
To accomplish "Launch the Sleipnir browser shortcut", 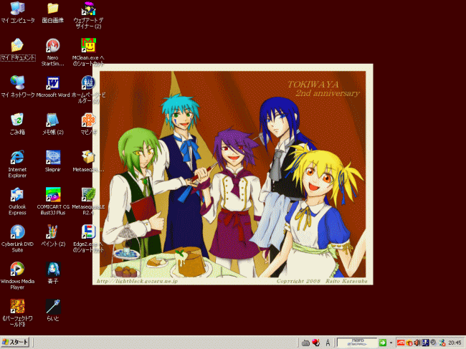I will (x=53, y=161).
